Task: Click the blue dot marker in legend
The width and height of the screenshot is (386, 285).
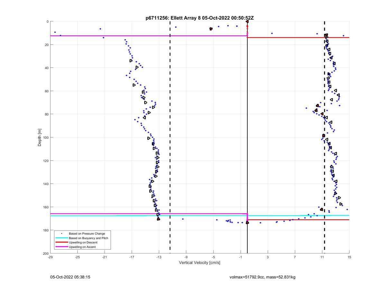Action: coord(61,233)
